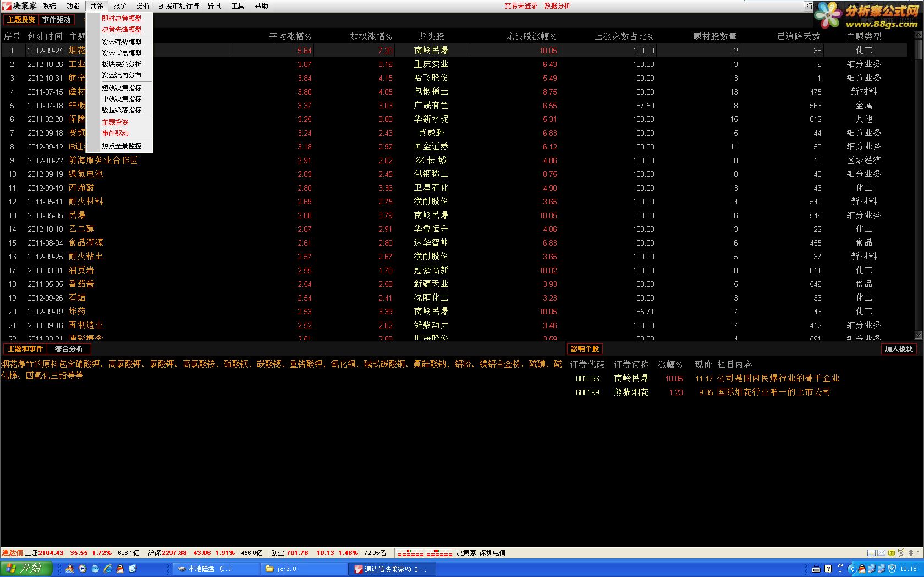Click the language bar help icon
924x577 pixels.
tap(828, 569)
